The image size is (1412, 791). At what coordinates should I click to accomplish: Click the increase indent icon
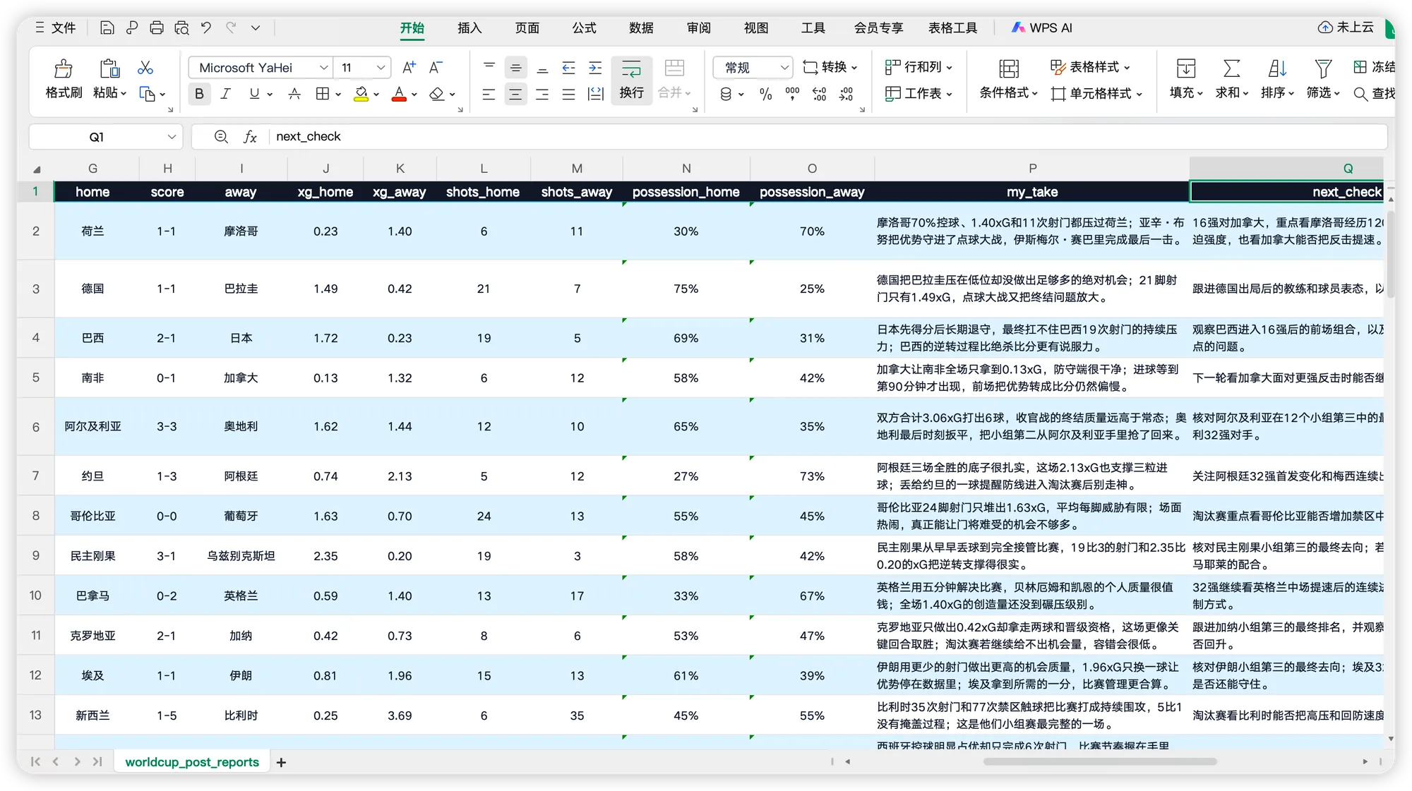(596, 68)
